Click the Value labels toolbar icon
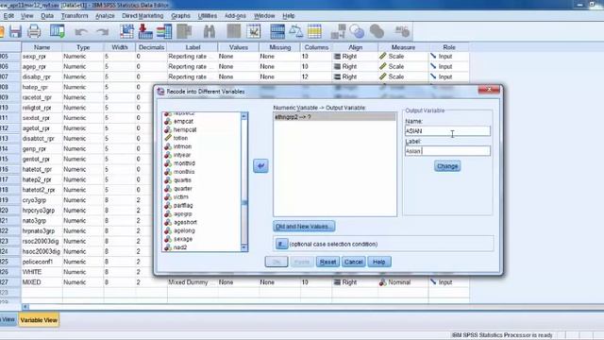Screen dimensions: 604x340 338,31
